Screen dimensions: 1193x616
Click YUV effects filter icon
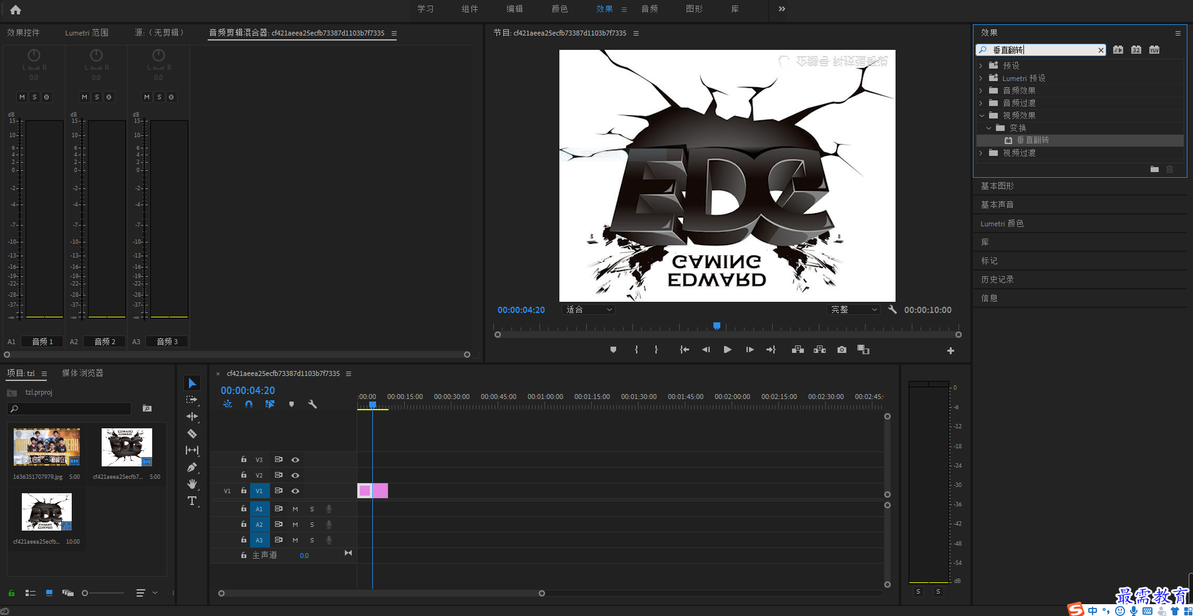click(x=1154, y=50)
